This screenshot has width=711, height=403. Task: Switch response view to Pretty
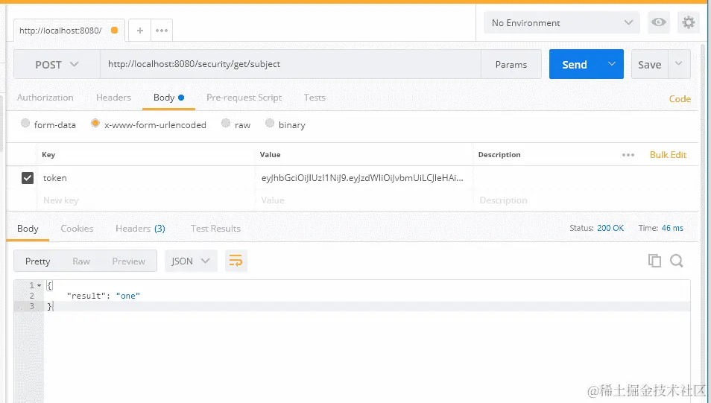tap(37, 261)
